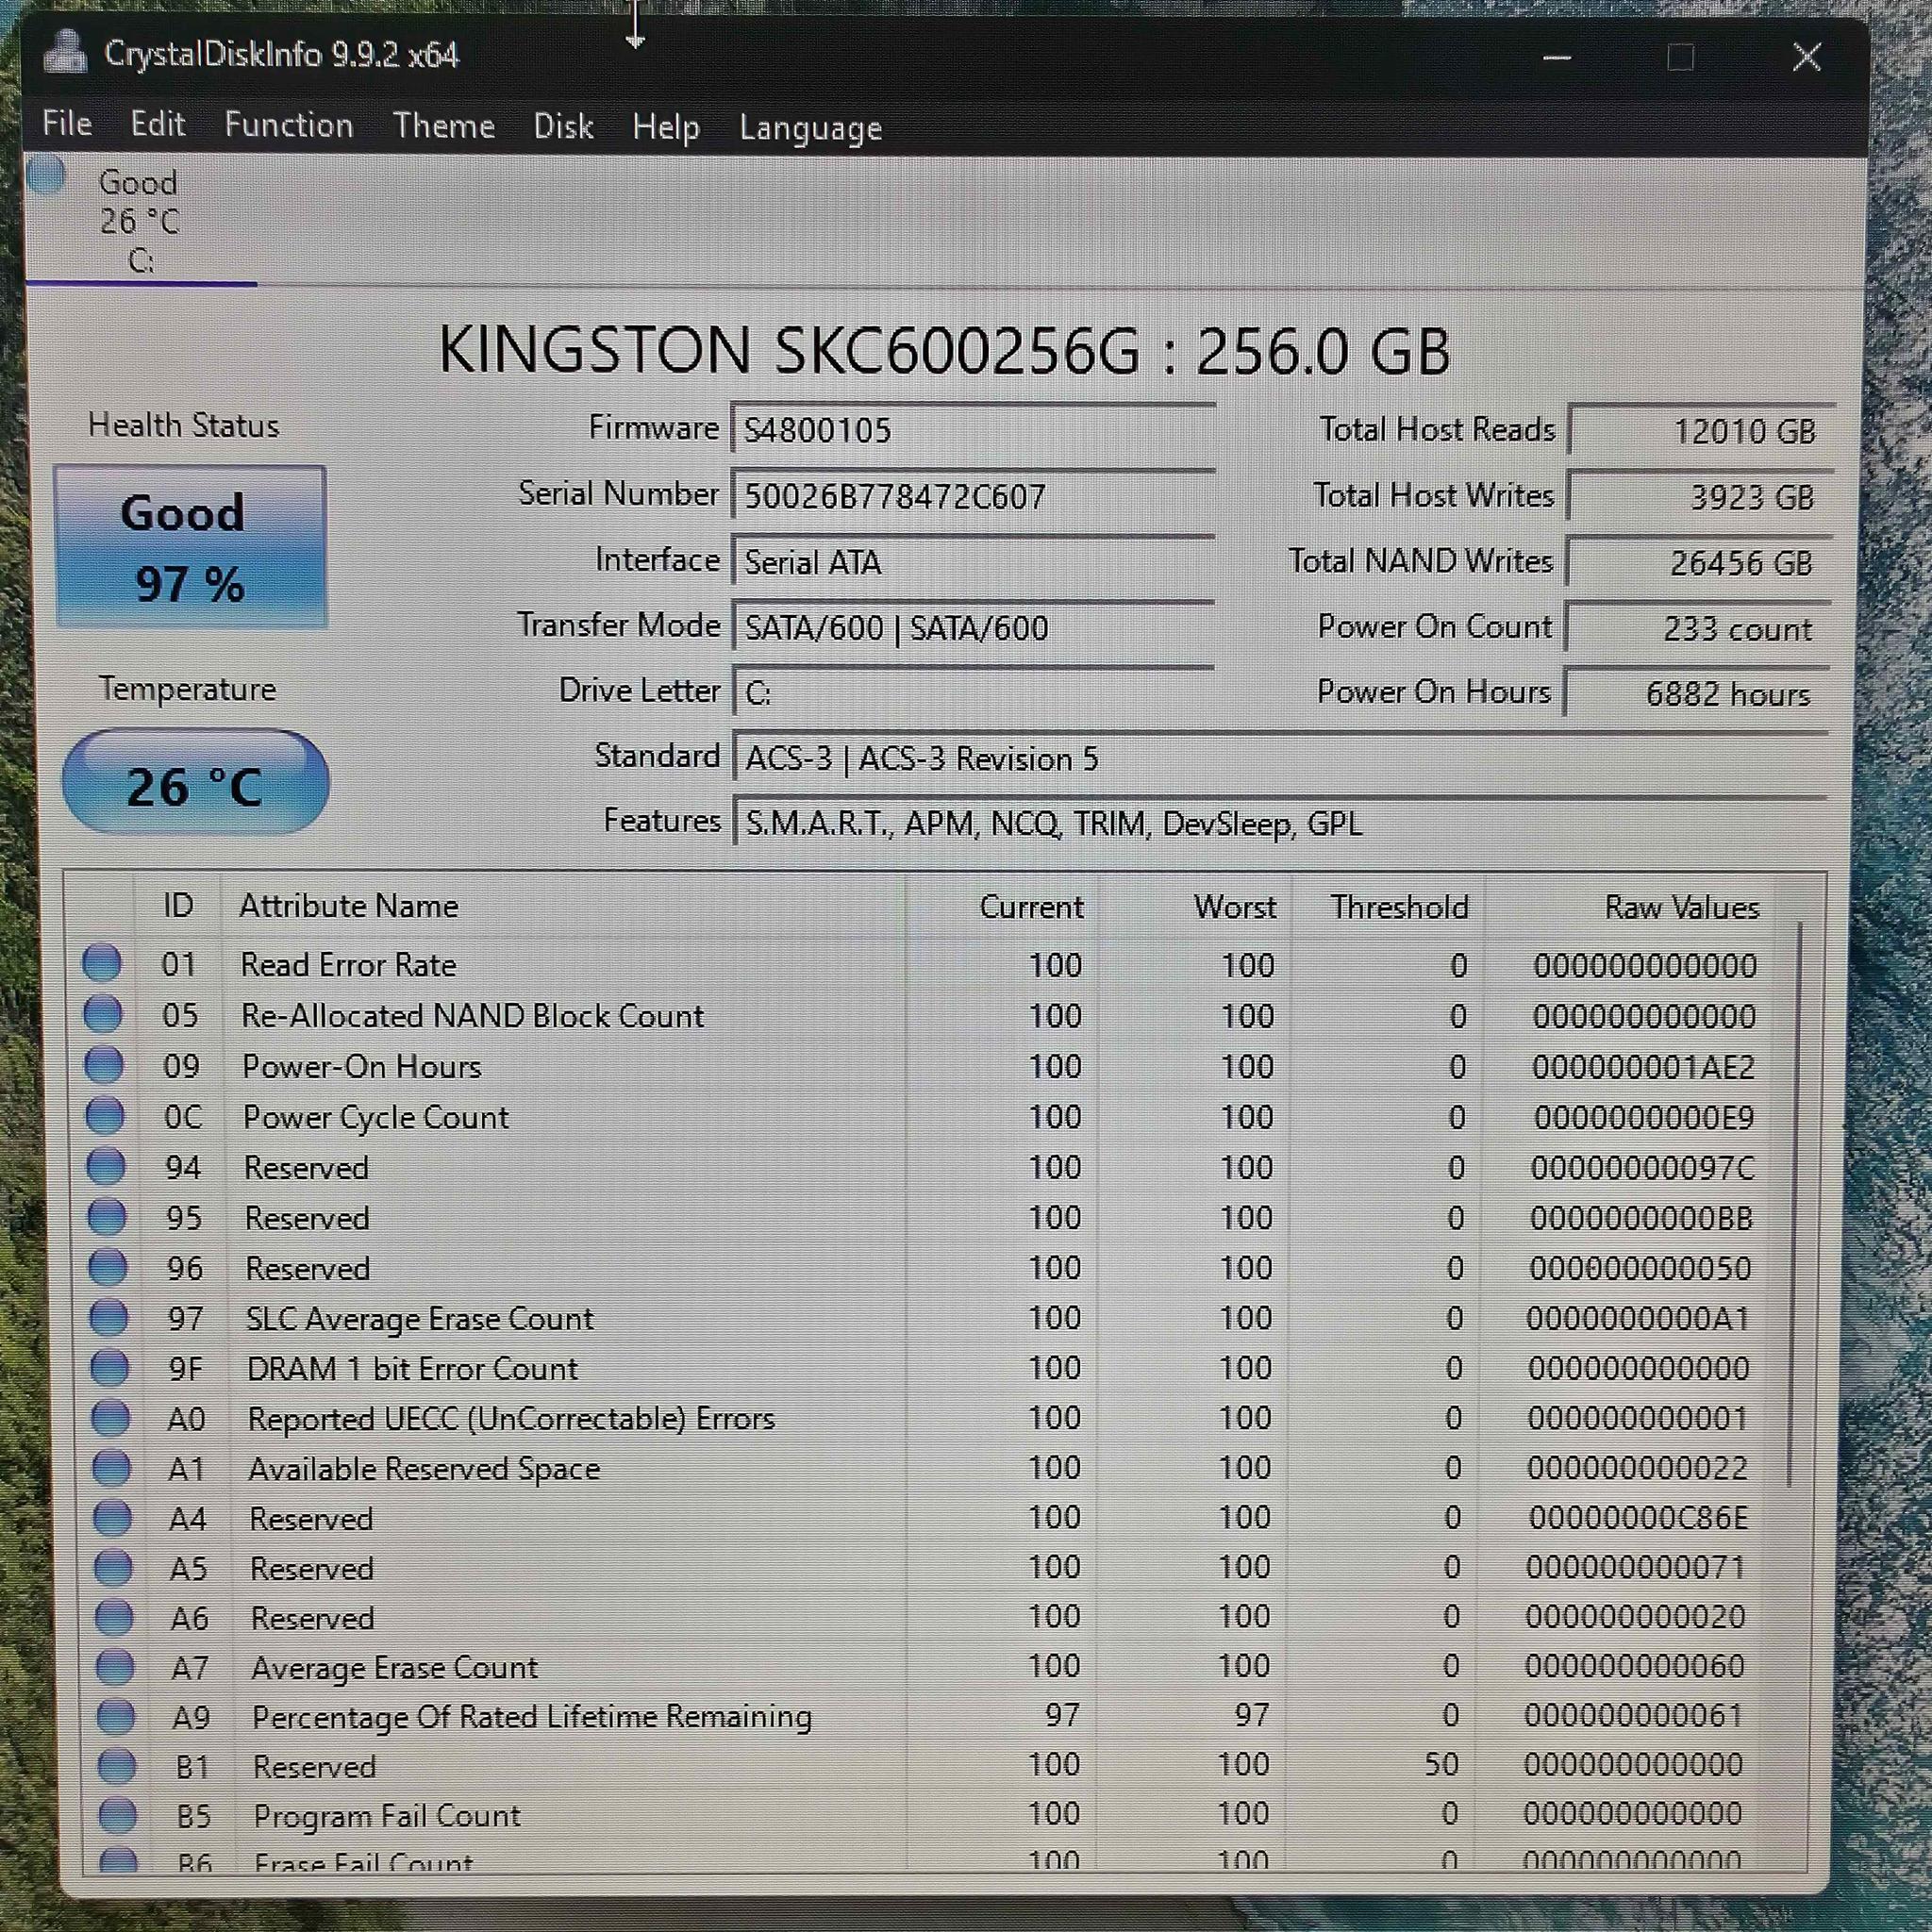Click the Transfer Mode field SATA/600
Image resolution: width=1932 pixels, height=1932 pixels.
(x=973, y=628)
